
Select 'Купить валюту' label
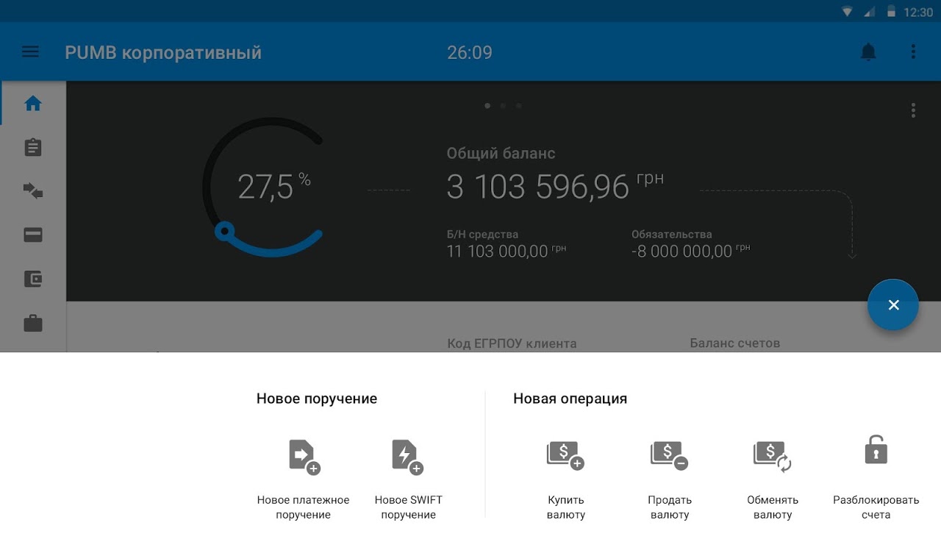coord(566,507)
